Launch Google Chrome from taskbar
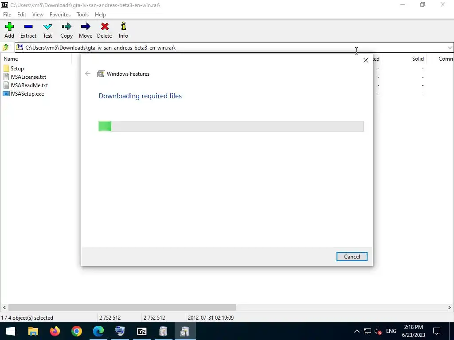Screen dimensions: 454x340 tap(76, 331)
